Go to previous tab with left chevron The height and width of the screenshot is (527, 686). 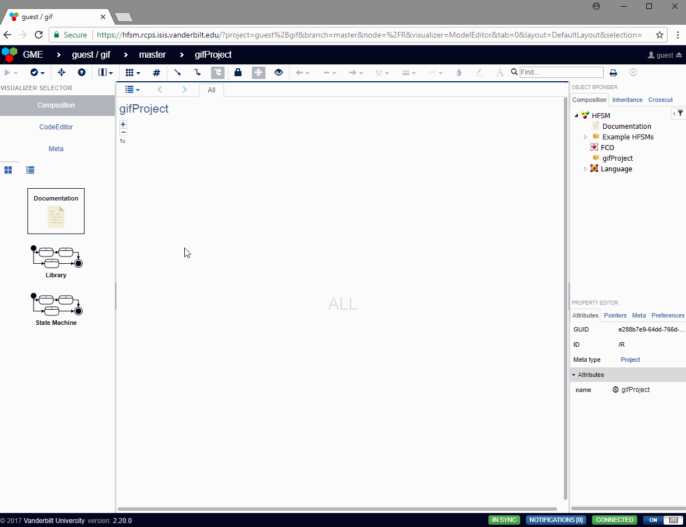pos(160,90)
